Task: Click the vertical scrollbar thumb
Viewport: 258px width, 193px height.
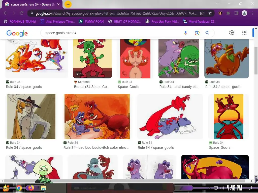Action: [256, 61]
